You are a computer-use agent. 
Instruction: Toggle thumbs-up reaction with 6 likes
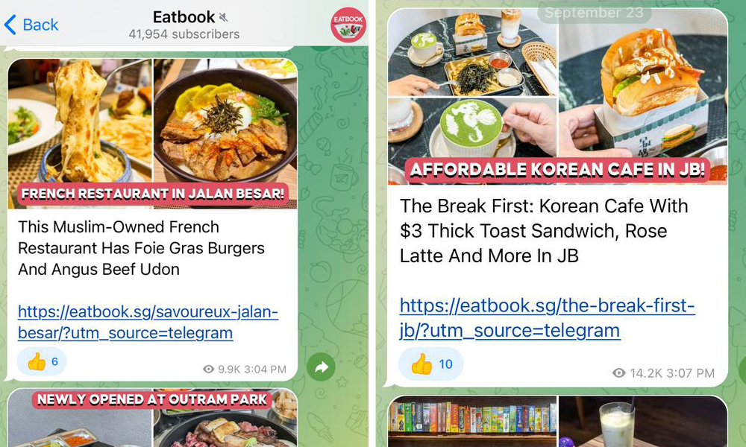[x=42, y=361]
